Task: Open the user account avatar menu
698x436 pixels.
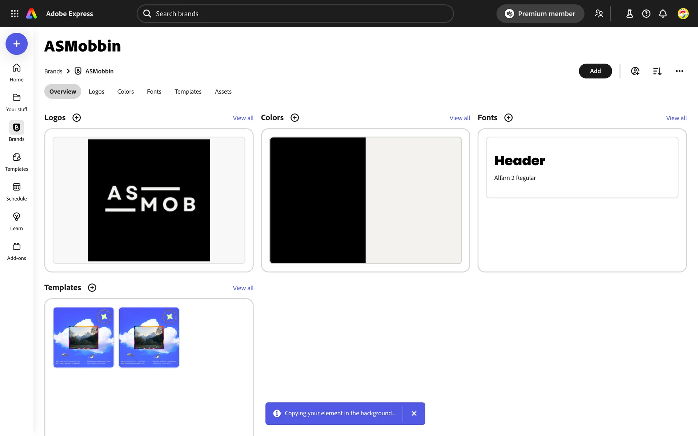Action: [683, 13]
